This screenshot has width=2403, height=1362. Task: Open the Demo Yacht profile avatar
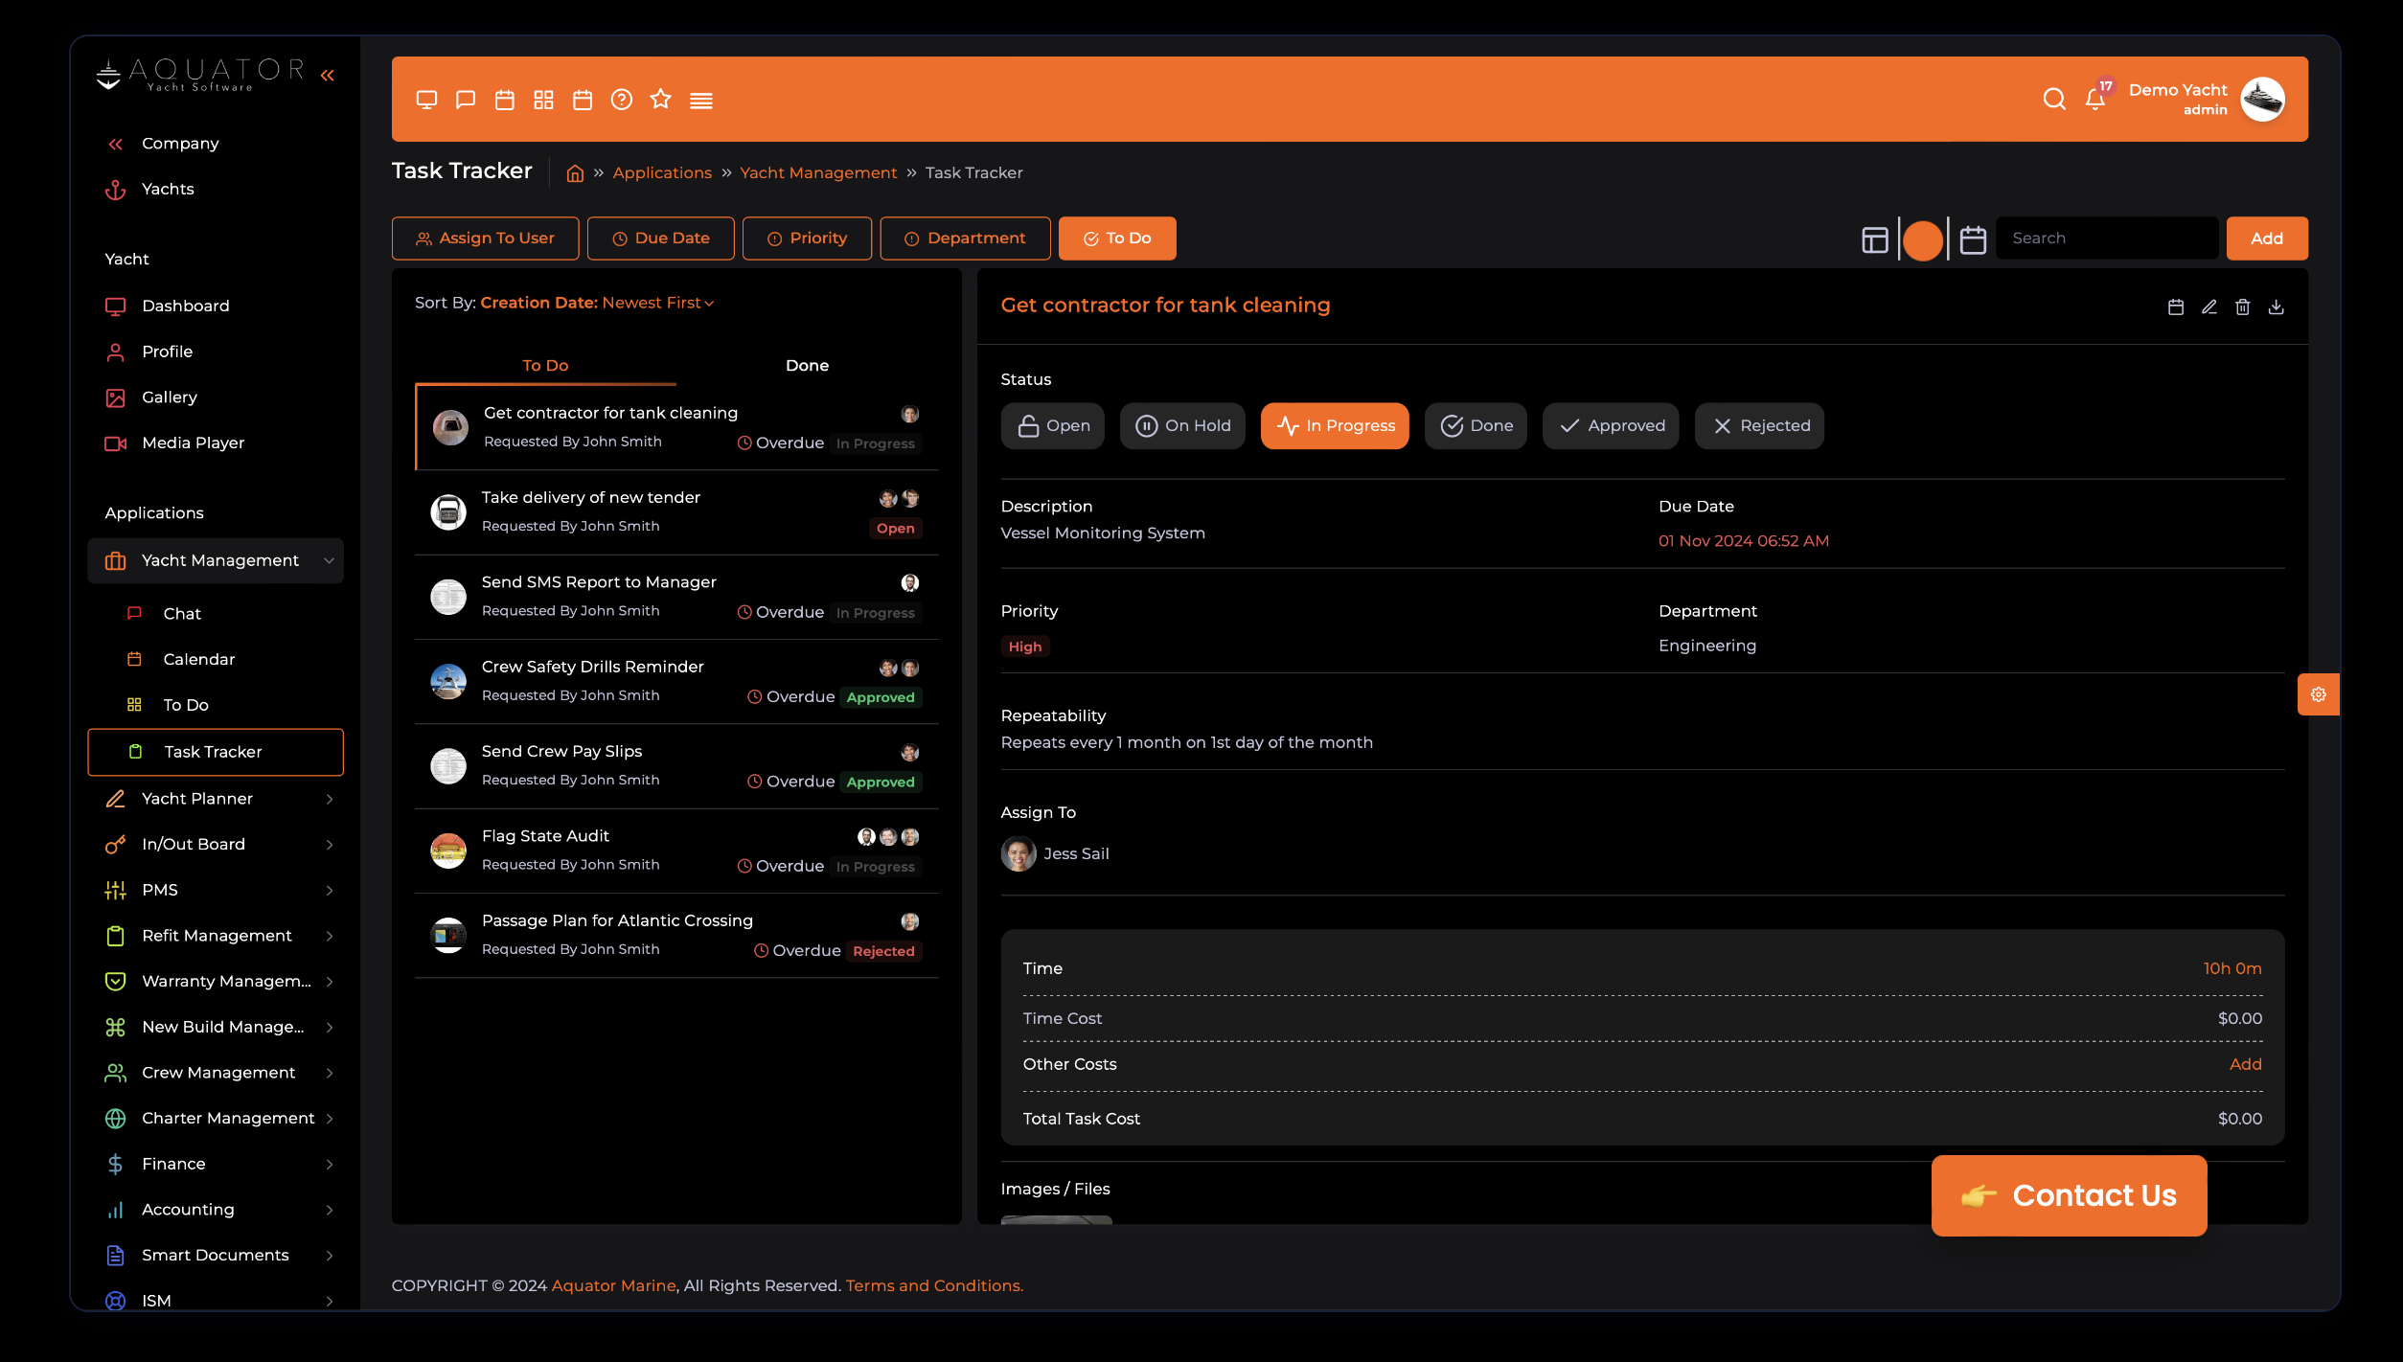click(x=2262, y=99)
